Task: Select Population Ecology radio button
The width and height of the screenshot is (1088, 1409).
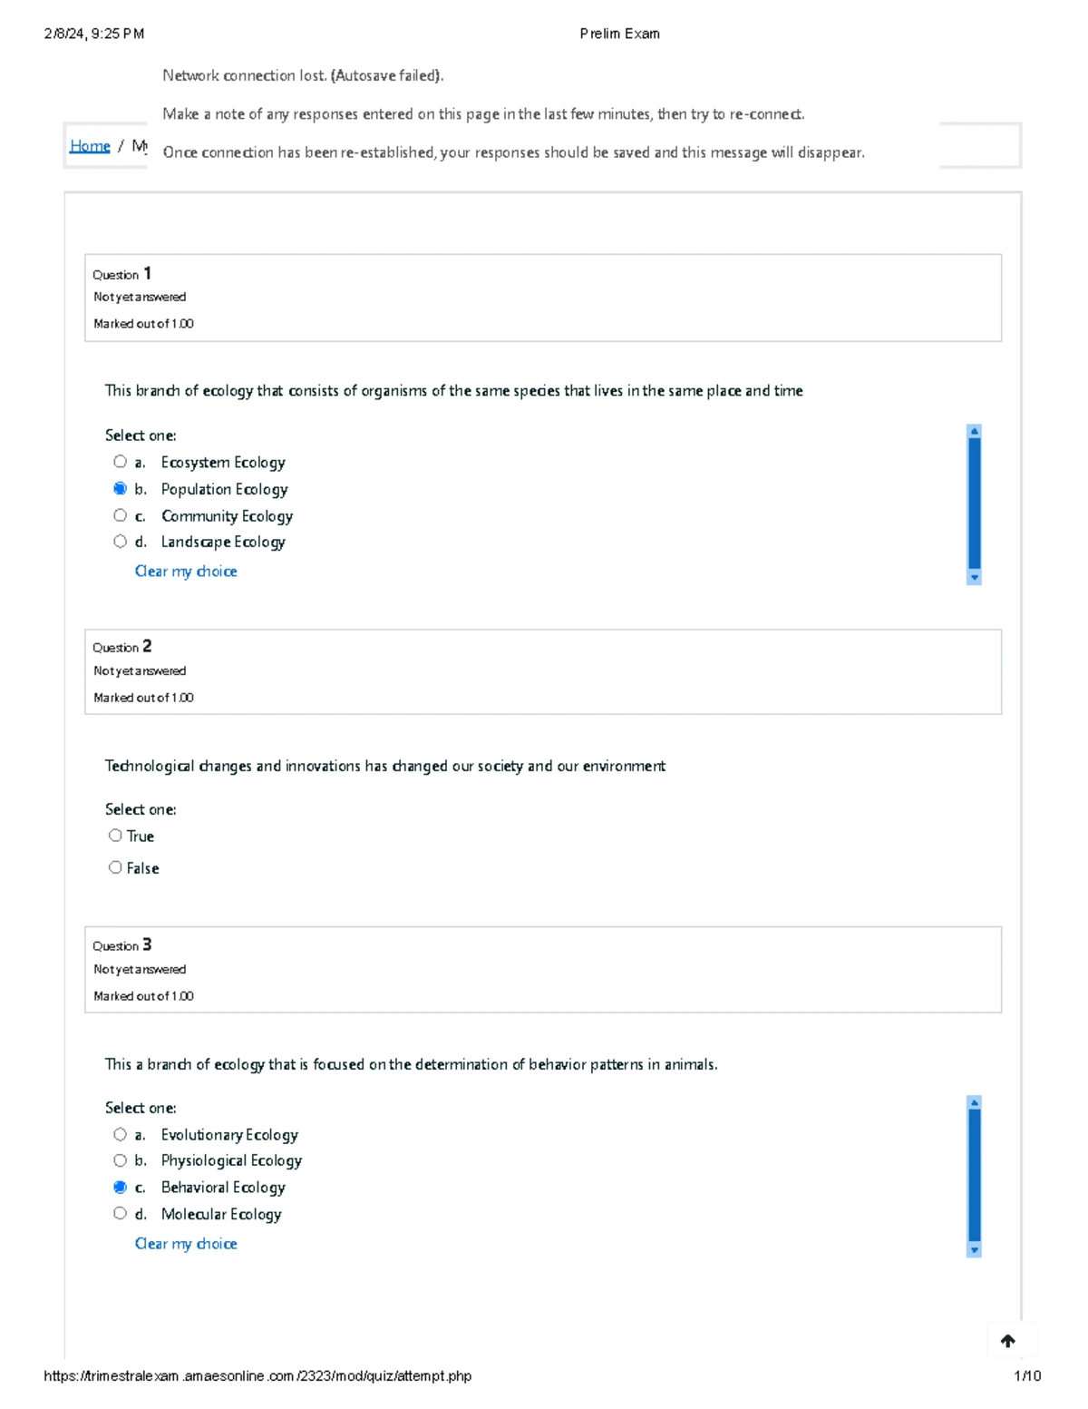Action: (120, 488)
